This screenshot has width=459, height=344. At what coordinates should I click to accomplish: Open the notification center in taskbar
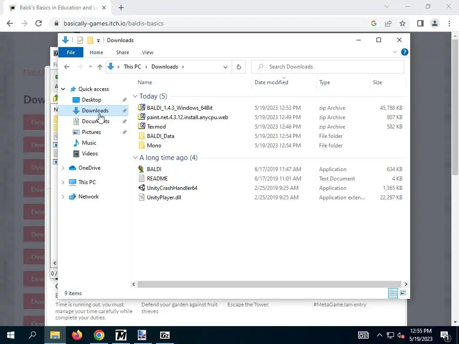[445, 335]
